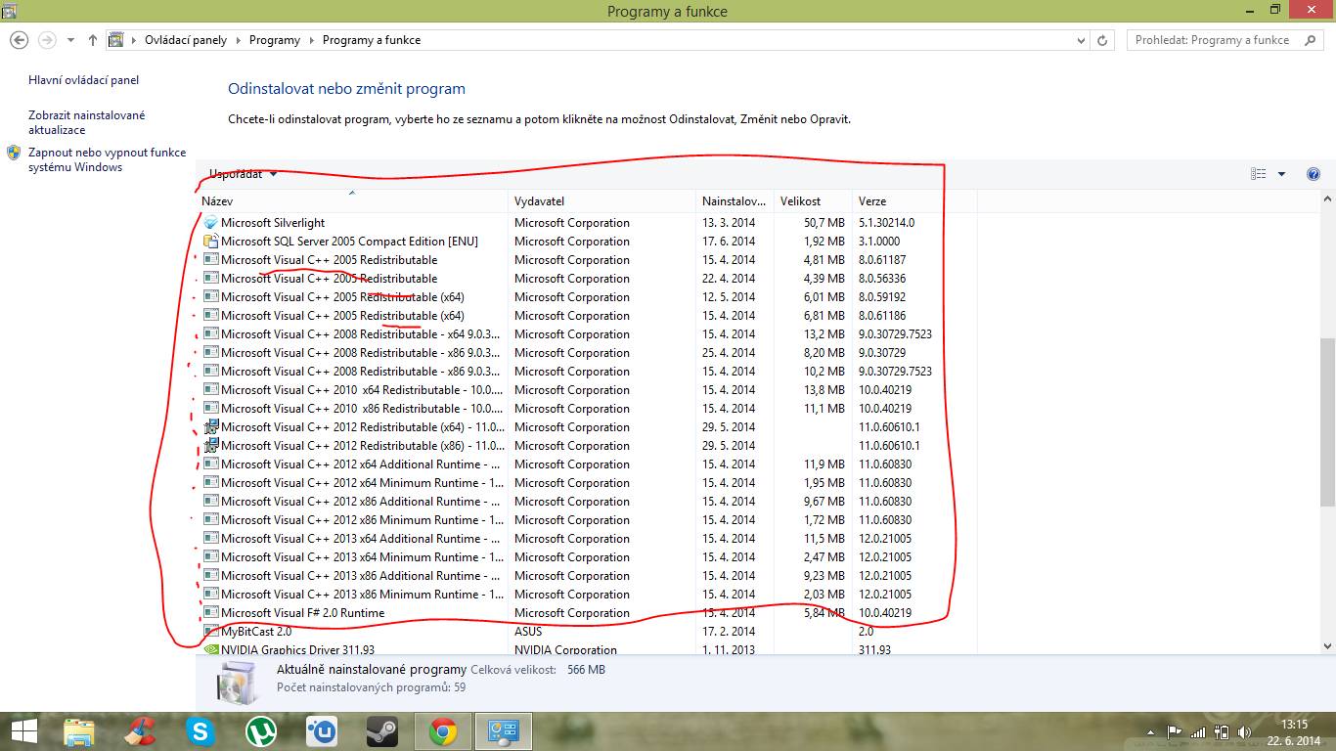
Task: Select Visual C++ 2012 Redistributable (x86) icon
Action: coord(210,446)
